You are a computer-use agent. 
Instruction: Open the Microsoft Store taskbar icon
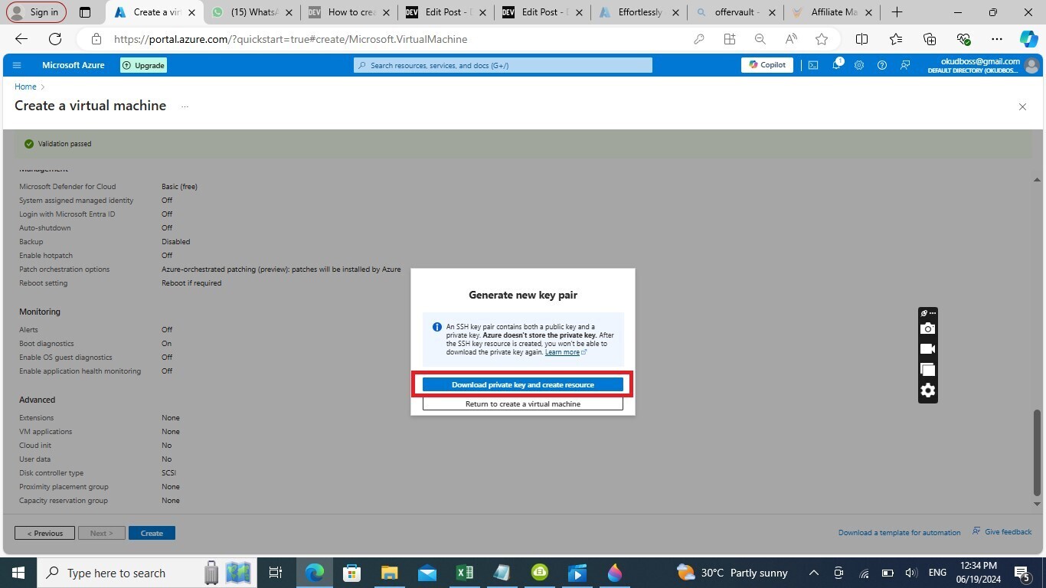pos(352,573)
